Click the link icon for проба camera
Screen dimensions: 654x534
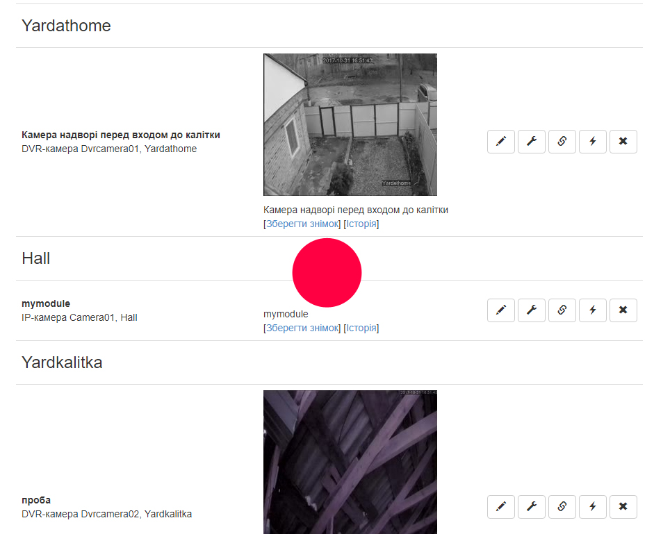coord(562,506)
